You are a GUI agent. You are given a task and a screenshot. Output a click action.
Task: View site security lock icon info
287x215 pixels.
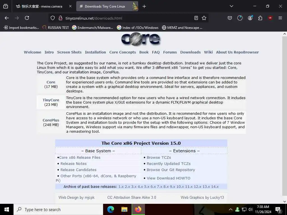pos(61,18)
